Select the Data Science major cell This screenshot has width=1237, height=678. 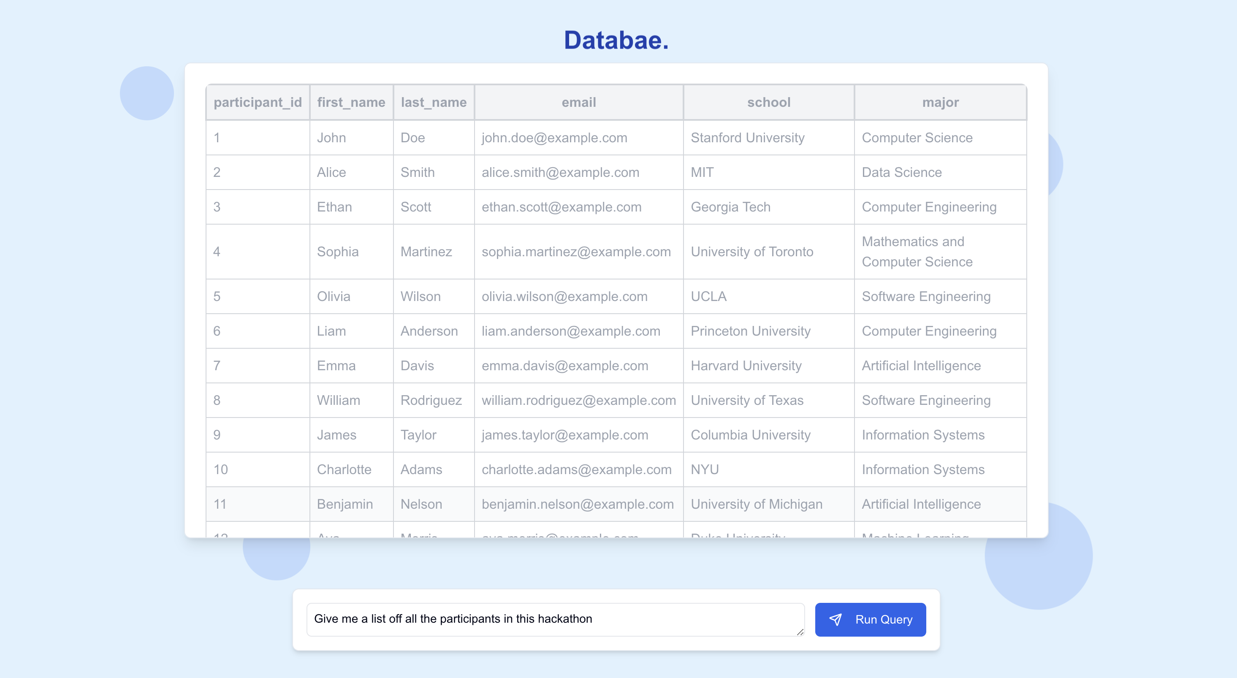click(901, 172)
